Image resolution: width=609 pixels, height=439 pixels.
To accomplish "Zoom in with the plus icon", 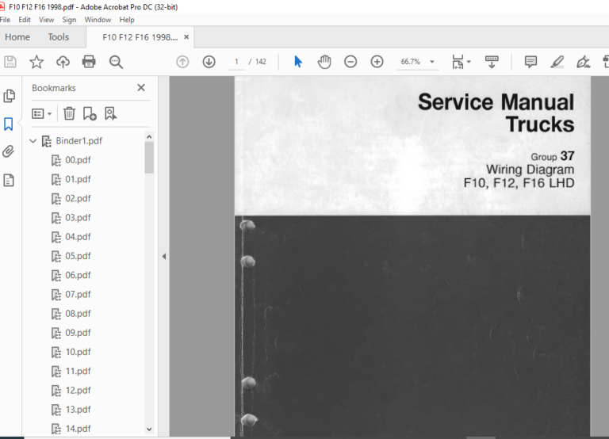I will (x=377, y=62).
